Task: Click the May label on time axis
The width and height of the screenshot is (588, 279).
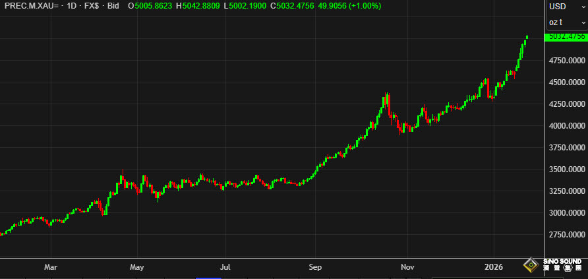Action: (x=137, y=267)
